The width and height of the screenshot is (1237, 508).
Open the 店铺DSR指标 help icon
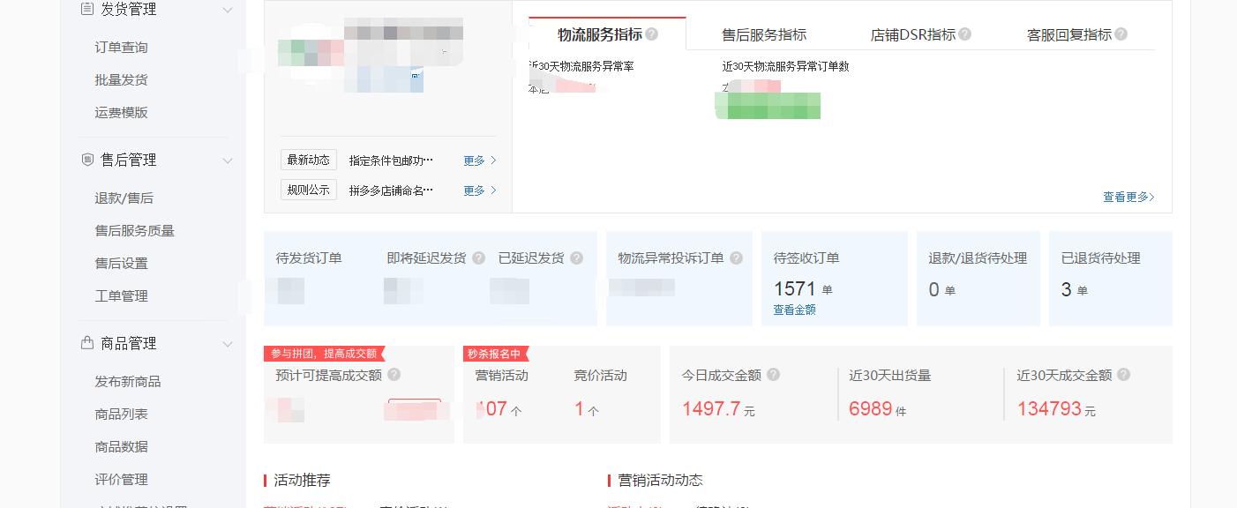965,34
